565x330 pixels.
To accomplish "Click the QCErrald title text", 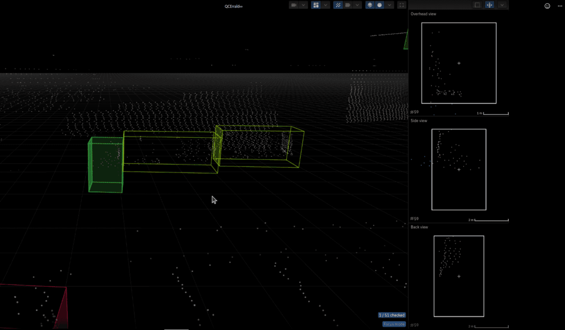I will tap(234, 6).
